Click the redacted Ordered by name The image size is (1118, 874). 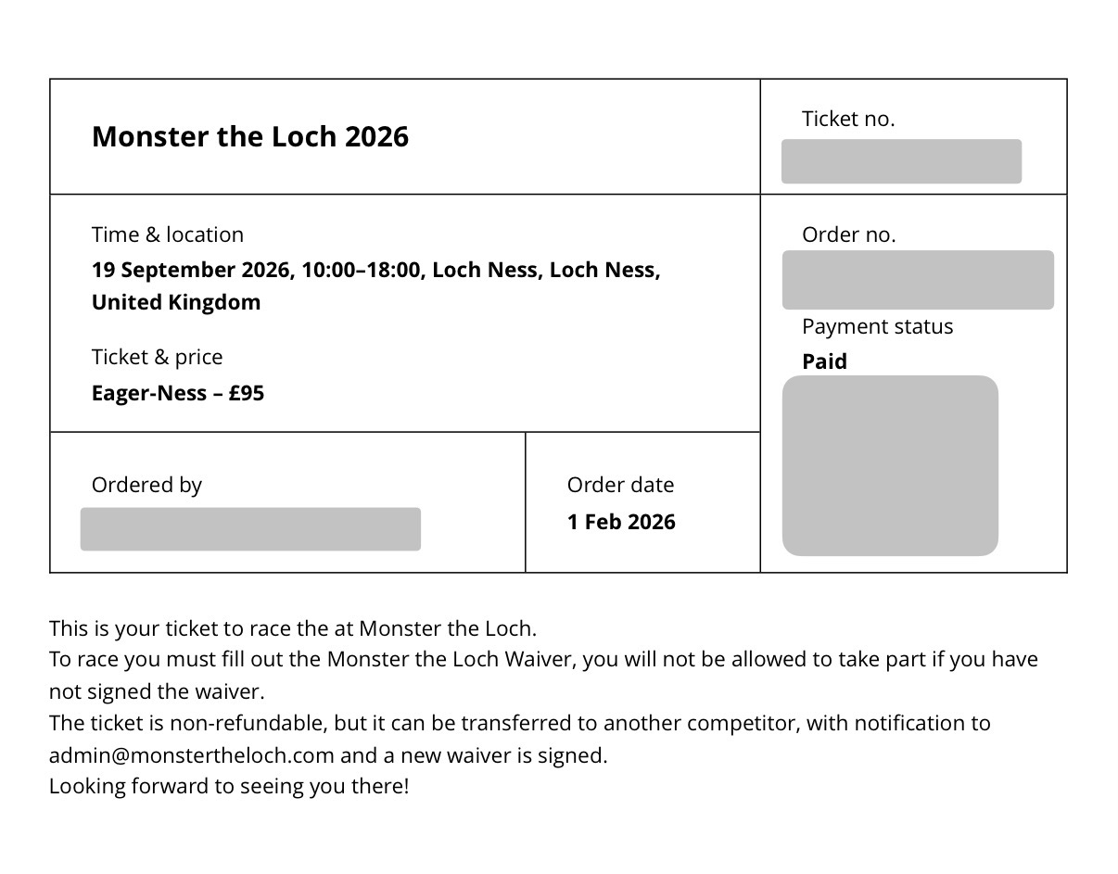(x=250, y=529)
